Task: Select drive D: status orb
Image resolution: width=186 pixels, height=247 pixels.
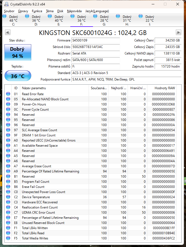Action: [x=27, y=16]
